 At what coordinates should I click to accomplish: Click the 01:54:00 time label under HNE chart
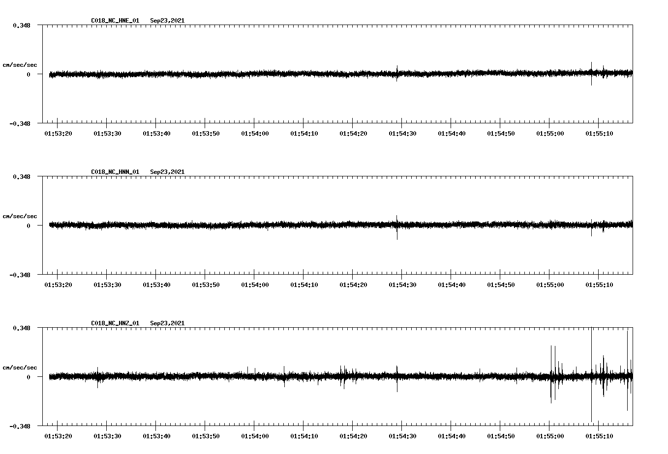[x=255, y=134]
